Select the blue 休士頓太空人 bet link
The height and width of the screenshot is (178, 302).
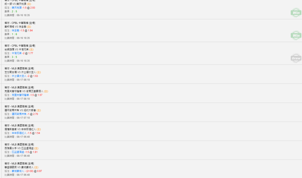(19, 76)
